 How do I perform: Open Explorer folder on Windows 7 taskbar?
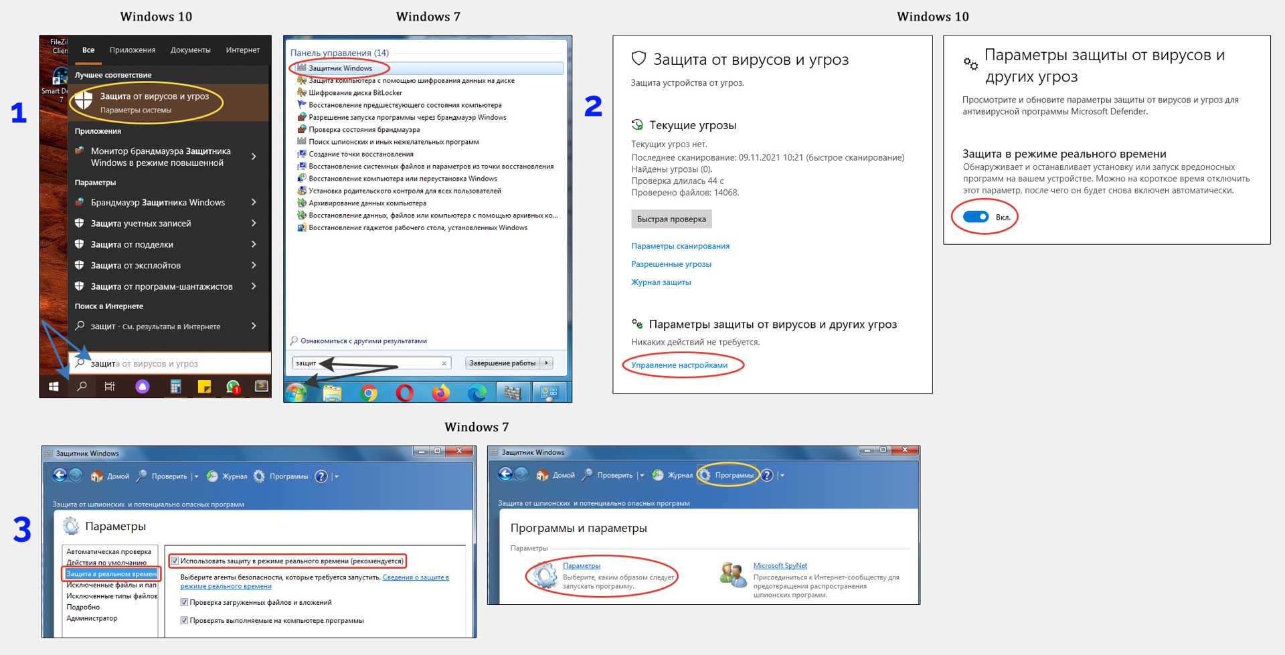click(332, 393)
